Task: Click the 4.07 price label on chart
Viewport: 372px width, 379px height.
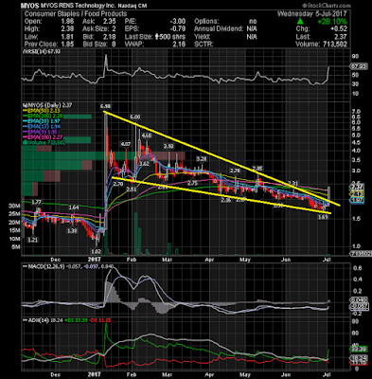Action: [126, 144]
